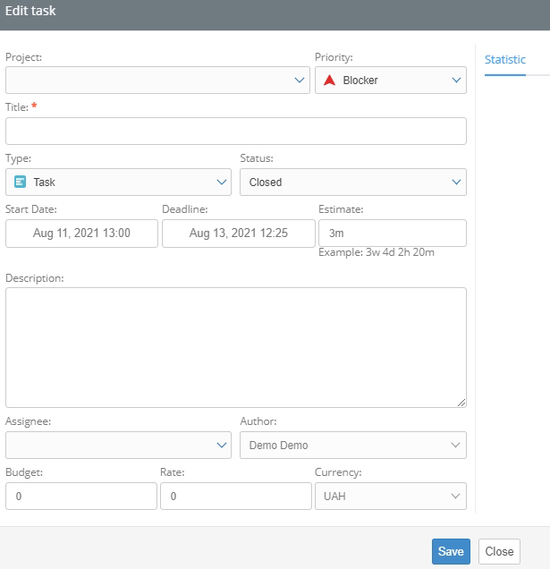Click the Rate input field
The image size is (550, 569).
236,496
